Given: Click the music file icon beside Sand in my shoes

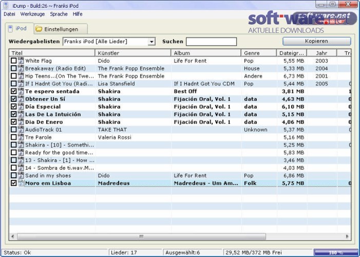Looking at the screenshot, I should (21, 175).
